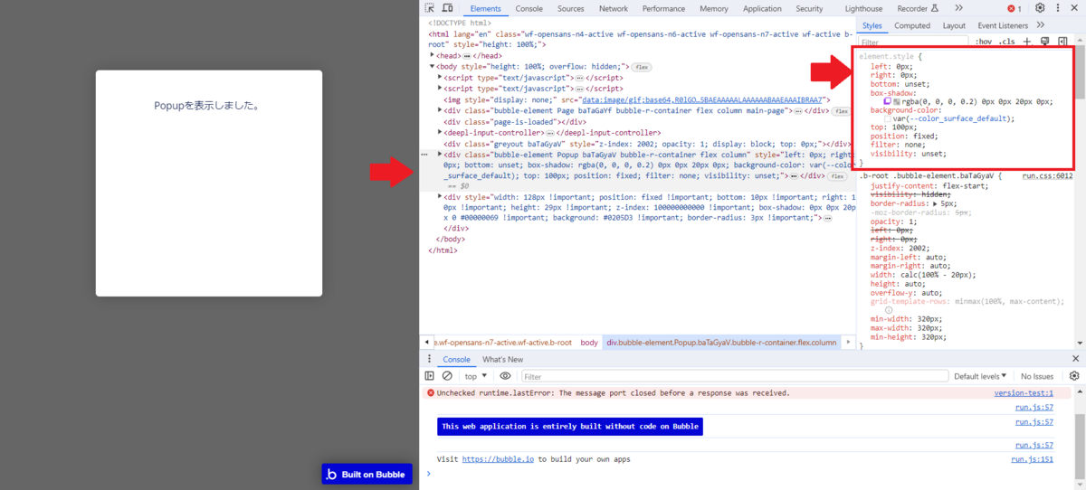Open the DevTools three-dot customize menu

tap(1058, 8)
